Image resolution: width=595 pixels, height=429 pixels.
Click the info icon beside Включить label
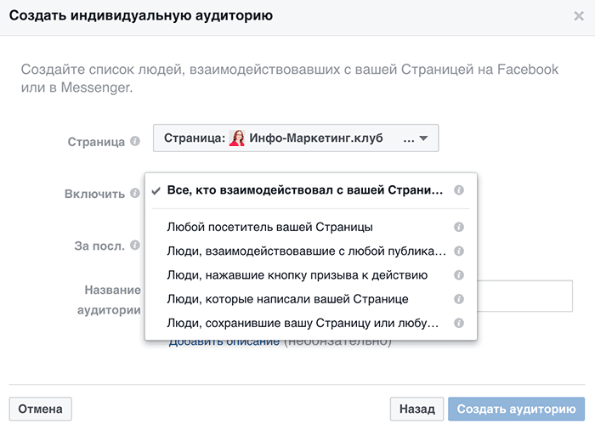coord(135,193)
